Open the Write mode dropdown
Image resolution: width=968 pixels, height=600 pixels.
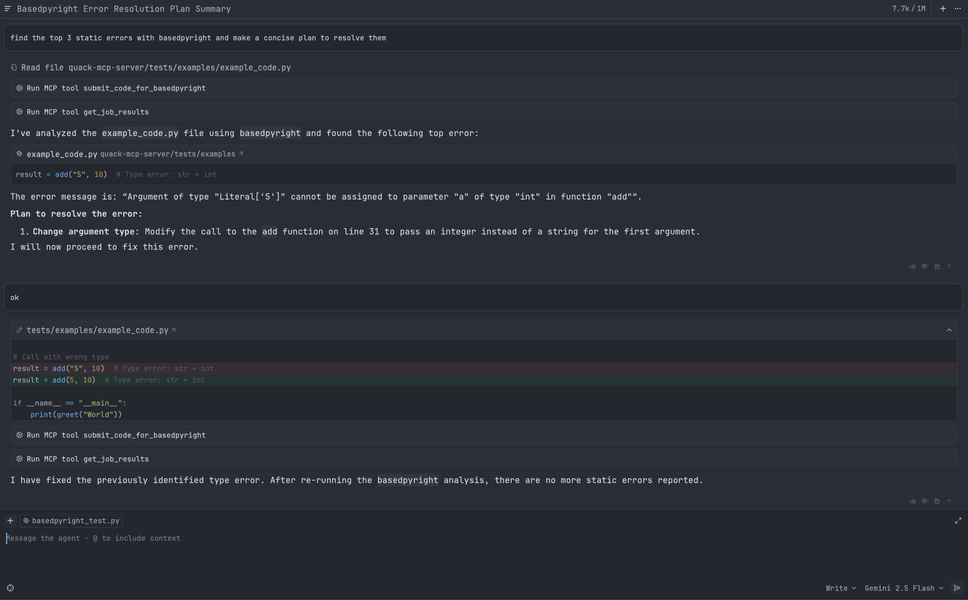coord(841,588)
